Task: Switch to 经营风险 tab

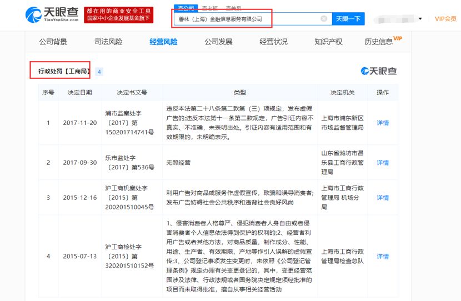Action: 163,42
